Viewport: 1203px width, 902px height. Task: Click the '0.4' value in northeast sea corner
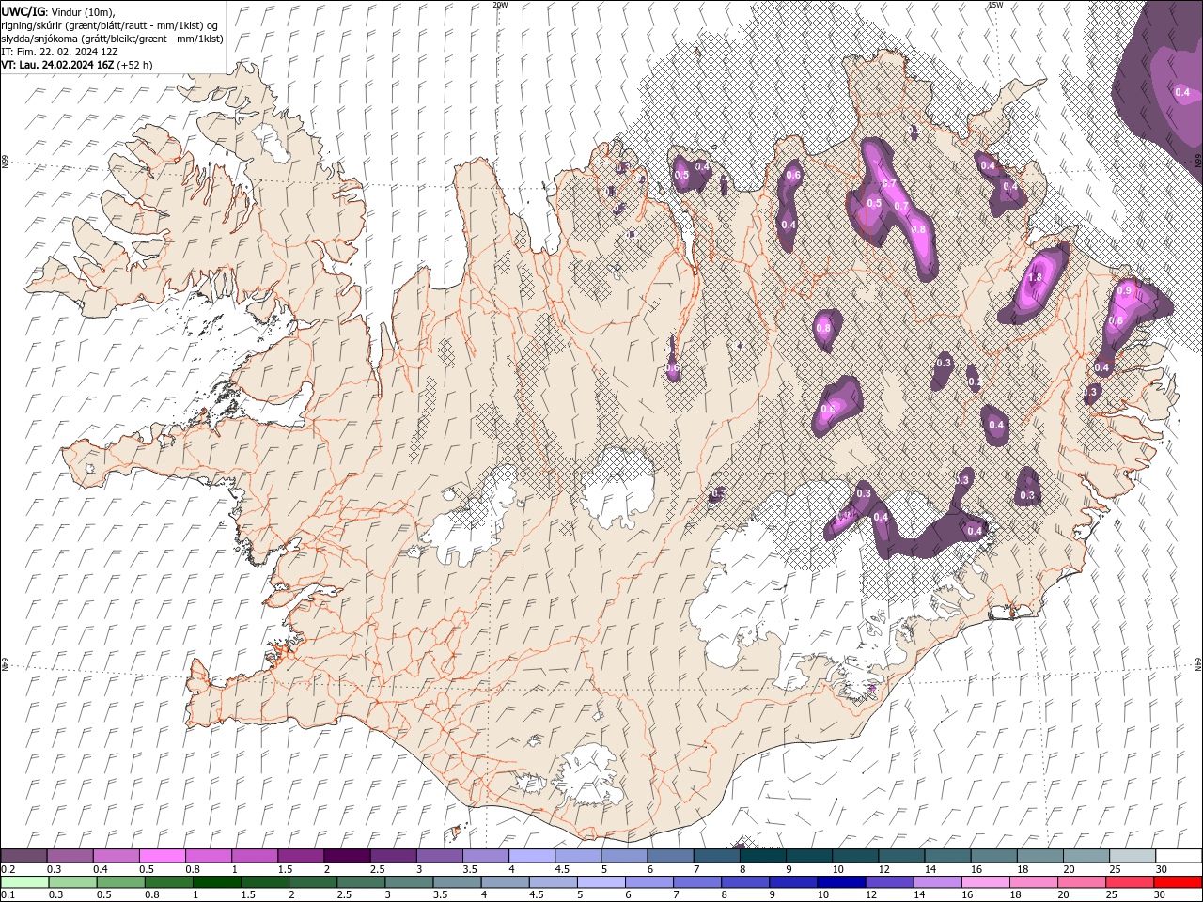(1182, 92)
